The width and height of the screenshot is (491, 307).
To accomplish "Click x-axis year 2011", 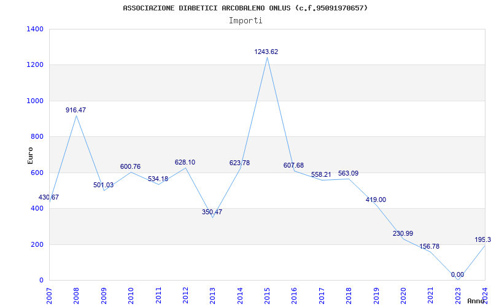I will tap(158, 296).
